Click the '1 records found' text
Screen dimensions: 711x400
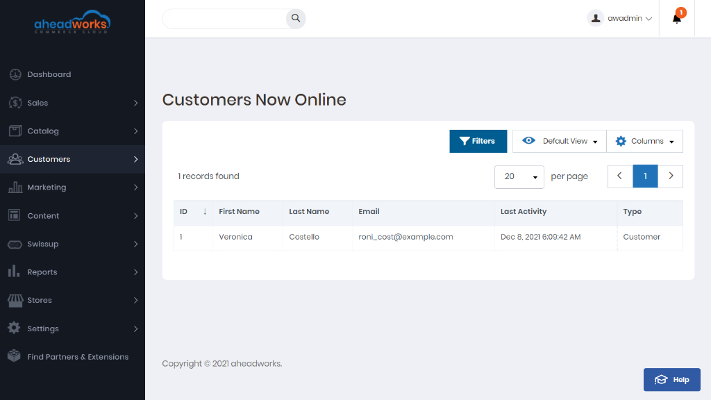click(x=208, y=176)
